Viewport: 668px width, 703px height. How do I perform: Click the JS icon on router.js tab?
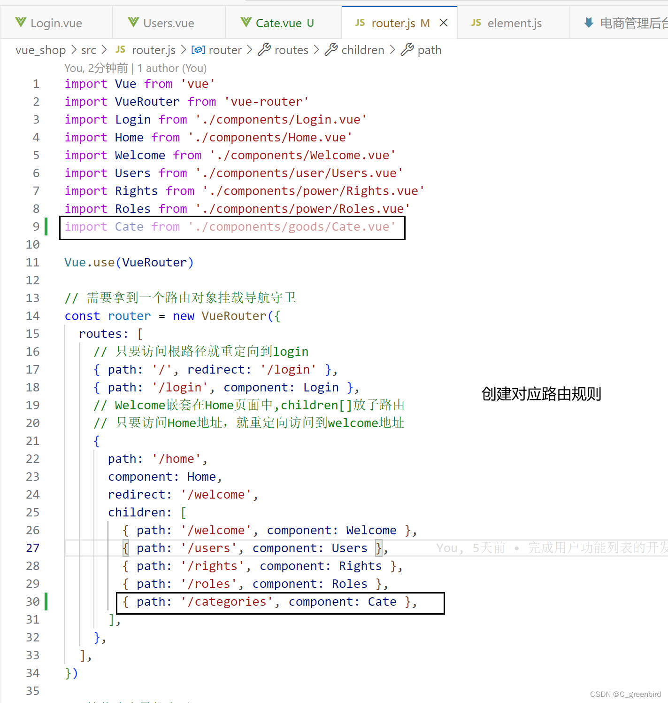[360, 23]
